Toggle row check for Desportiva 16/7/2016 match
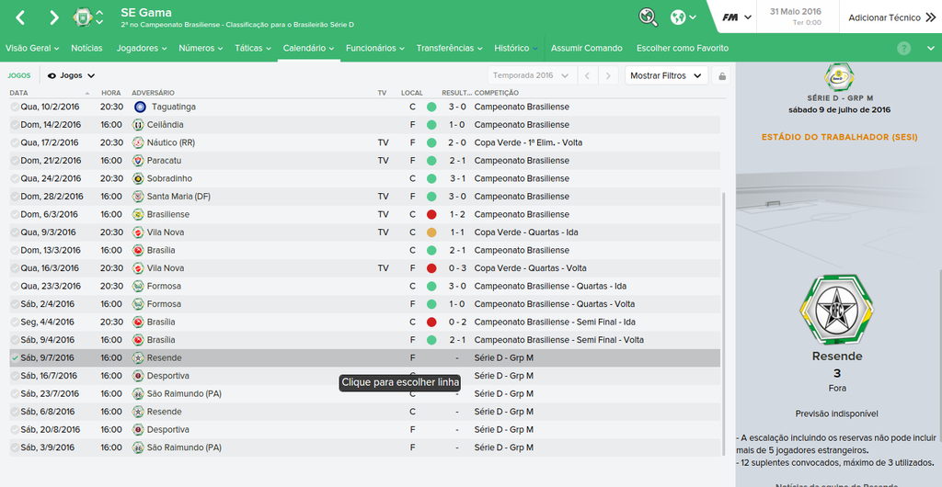Screen dimensions: 942x487 15,376
